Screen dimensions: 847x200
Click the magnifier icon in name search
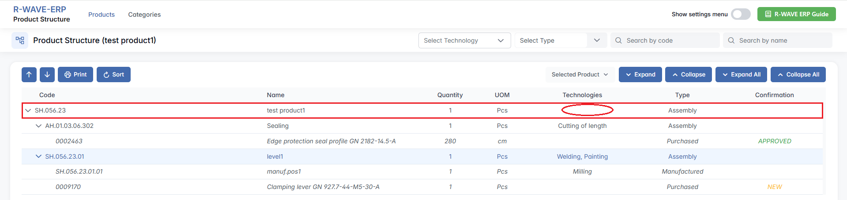pyautogui.click(x=731, y=40)
